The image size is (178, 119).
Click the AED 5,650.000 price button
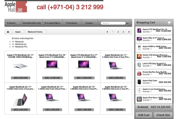click(116, 78)
